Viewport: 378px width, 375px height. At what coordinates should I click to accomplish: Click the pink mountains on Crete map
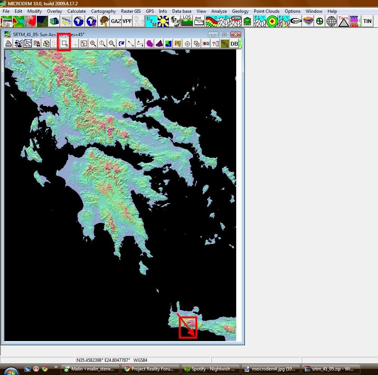tap(192, 322)
